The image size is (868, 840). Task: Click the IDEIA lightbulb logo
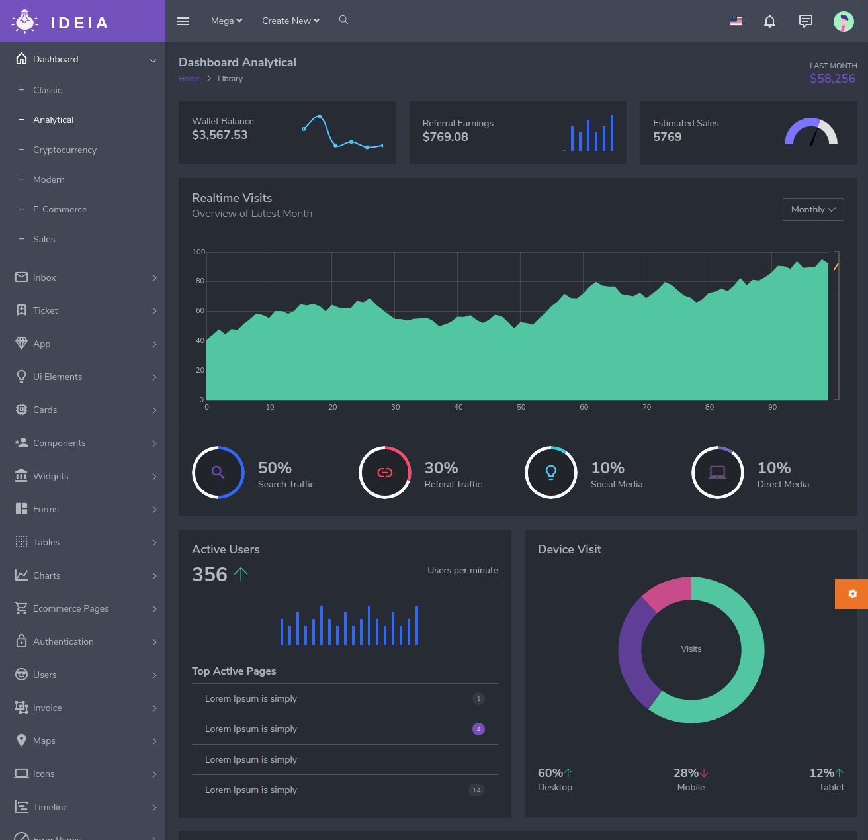(x=25, y=21)
